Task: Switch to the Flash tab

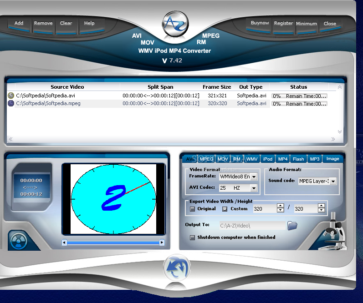Action: [x=298, y=159]
